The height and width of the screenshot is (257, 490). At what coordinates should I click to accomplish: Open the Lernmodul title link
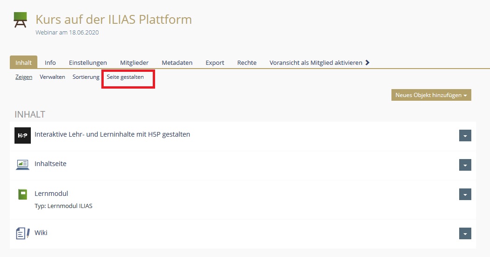tap(51, 194)
